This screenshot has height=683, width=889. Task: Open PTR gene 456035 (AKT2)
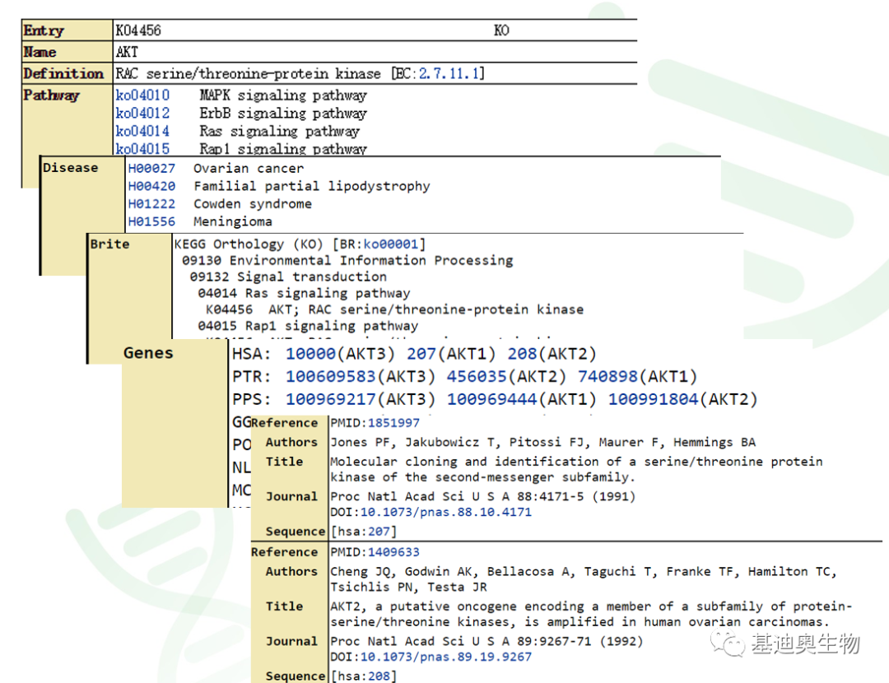click(x=477, y=376)
